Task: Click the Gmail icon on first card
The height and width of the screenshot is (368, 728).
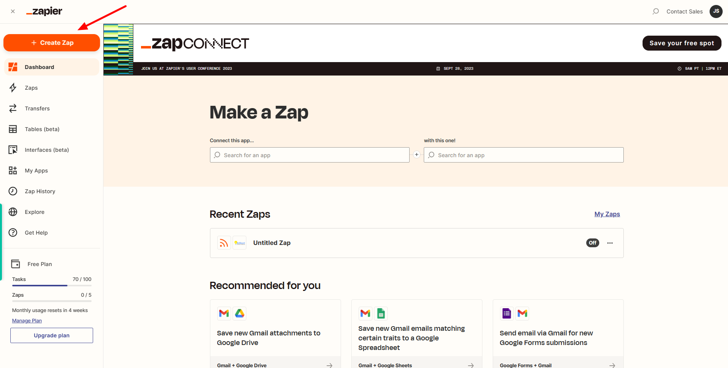Action: (x=224, y=314)
